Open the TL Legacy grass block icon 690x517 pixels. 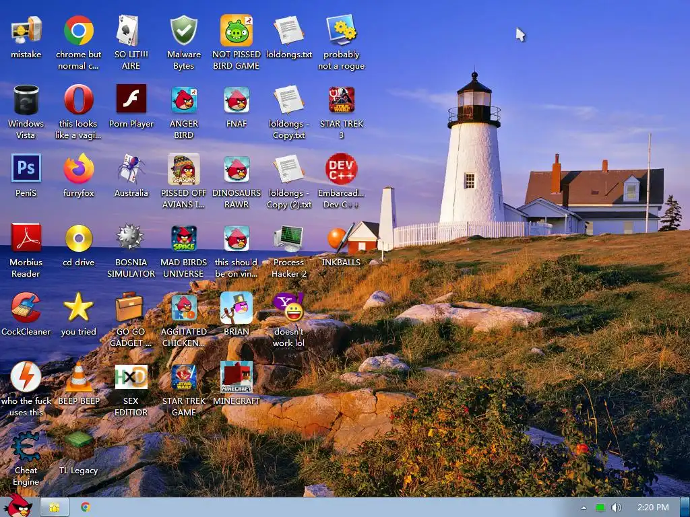[78, 447]
